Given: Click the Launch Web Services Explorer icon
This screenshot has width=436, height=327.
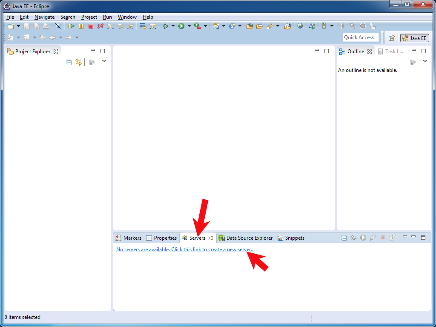Looking at the screenshot, I should (312, 26).
